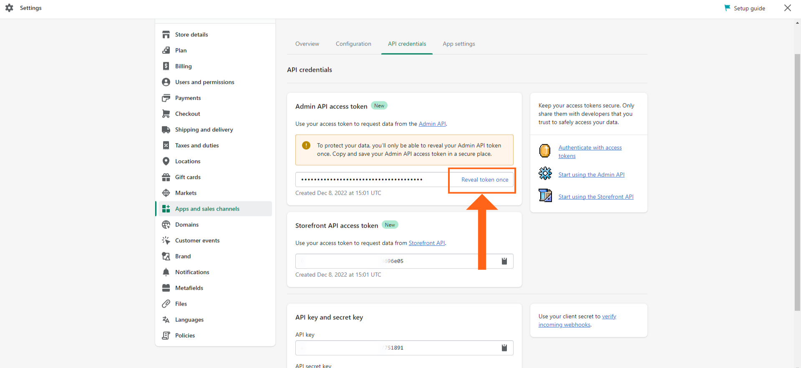The height and width of the screenshot is (368, 801).
Task: Click the Locations pin icon
Action: pos(166,161)
